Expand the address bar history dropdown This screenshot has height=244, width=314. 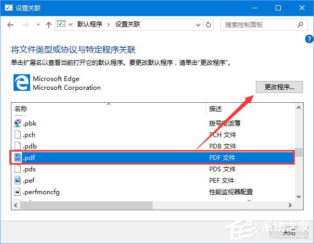tap(198, 25)
